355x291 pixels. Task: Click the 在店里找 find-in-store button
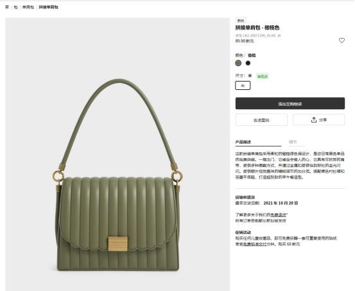[x=261, y=120]
